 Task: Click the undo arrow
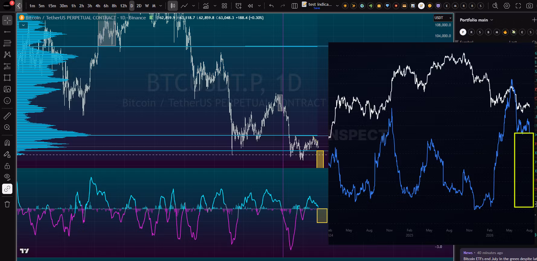[271, 6]
